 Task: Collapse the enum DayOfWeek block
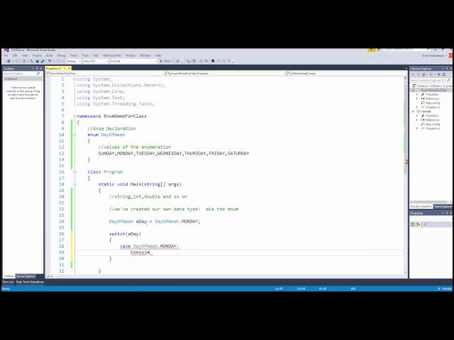[x=74, y=135]
